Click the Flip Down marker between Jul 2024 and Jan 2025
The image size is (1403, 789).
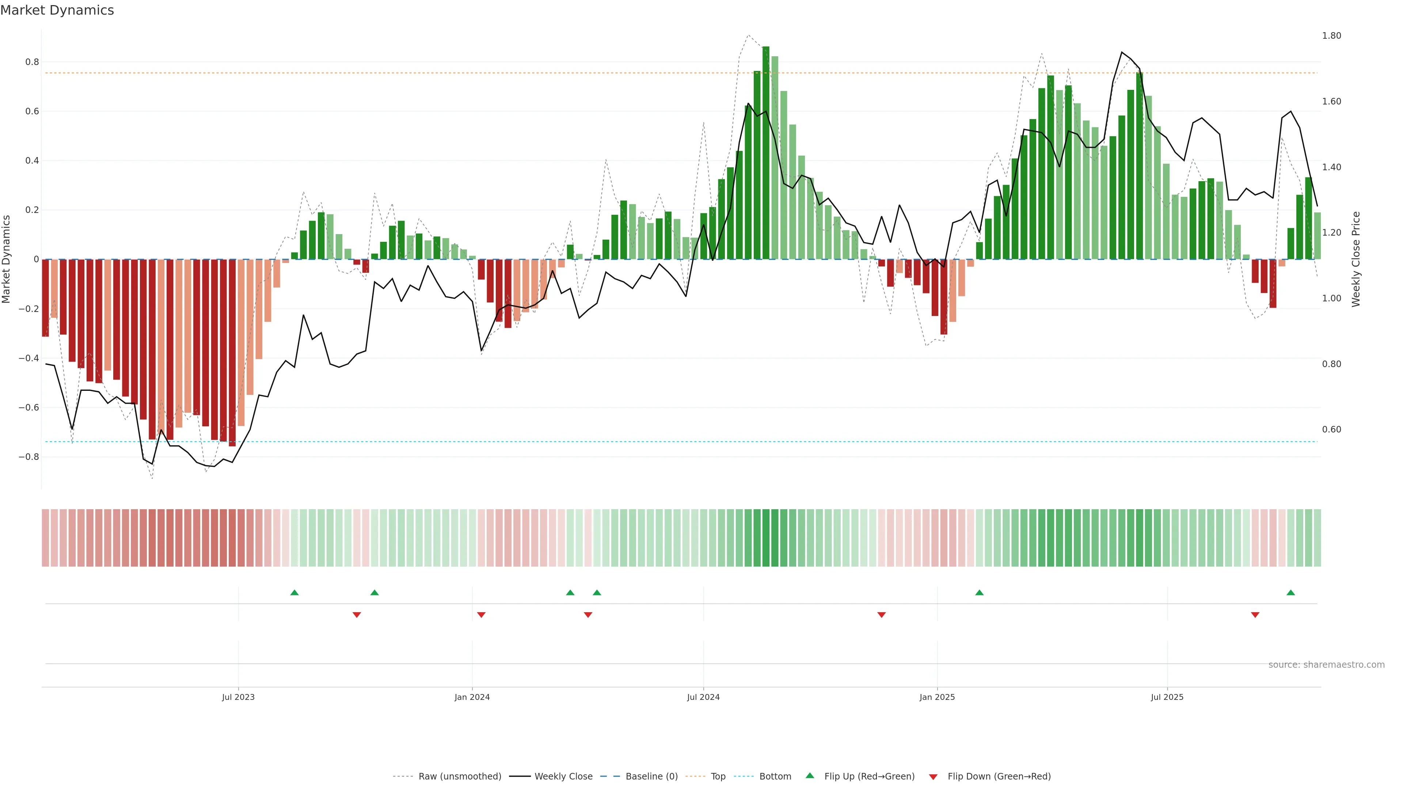tap(881, 615)
